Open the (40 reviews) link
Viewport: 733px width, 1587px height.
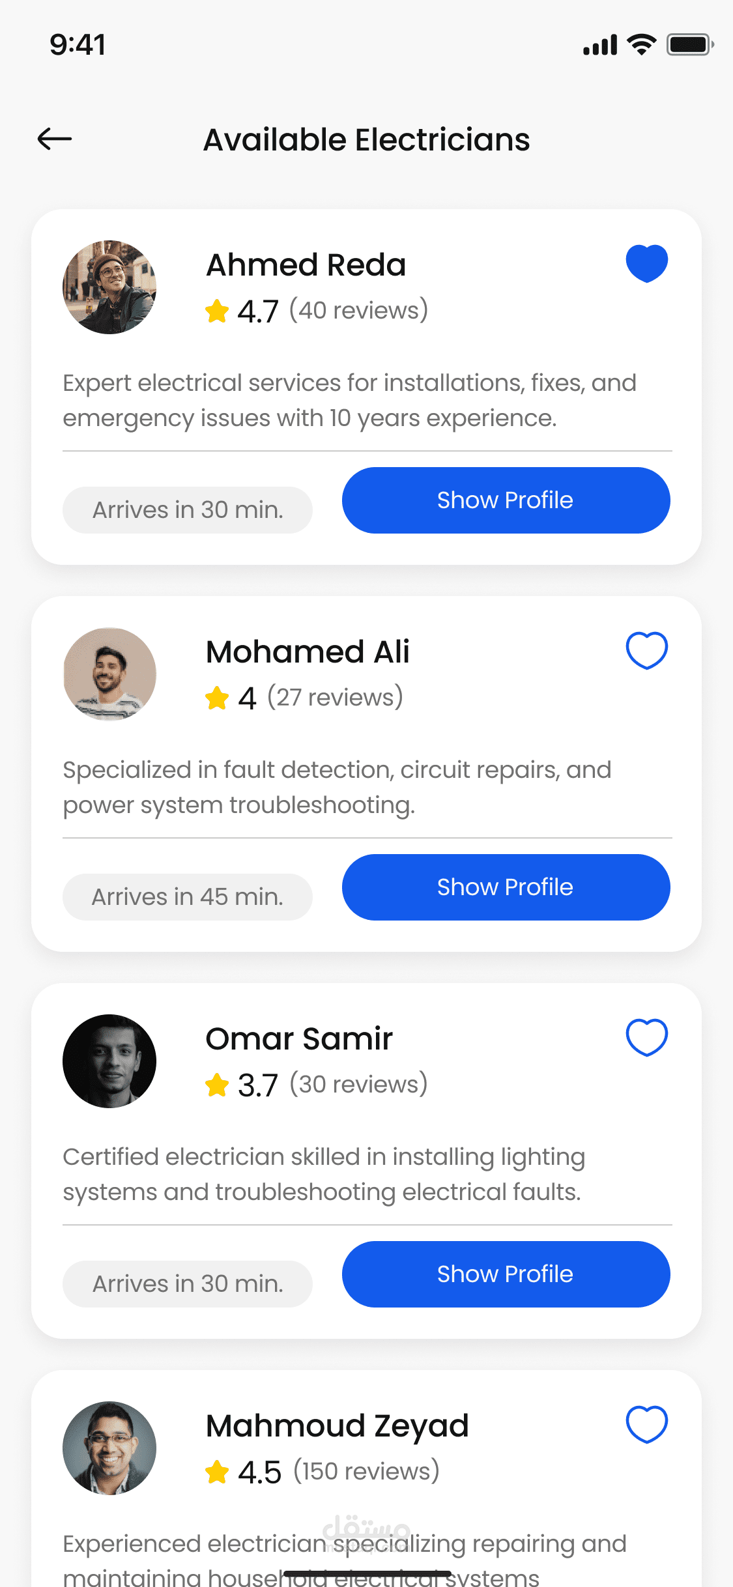pos(359,310)
